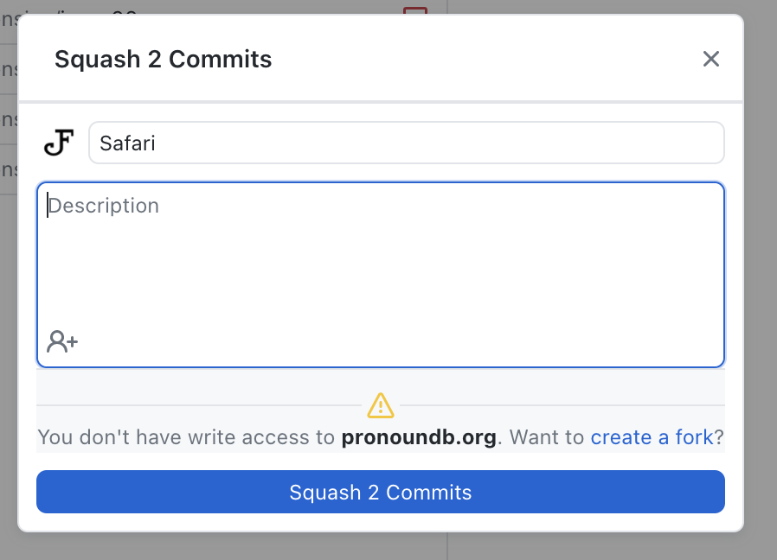Click the warning symbol above the write-access notice
The height and width of the screenshot is (560, 777).
[381, 404]
